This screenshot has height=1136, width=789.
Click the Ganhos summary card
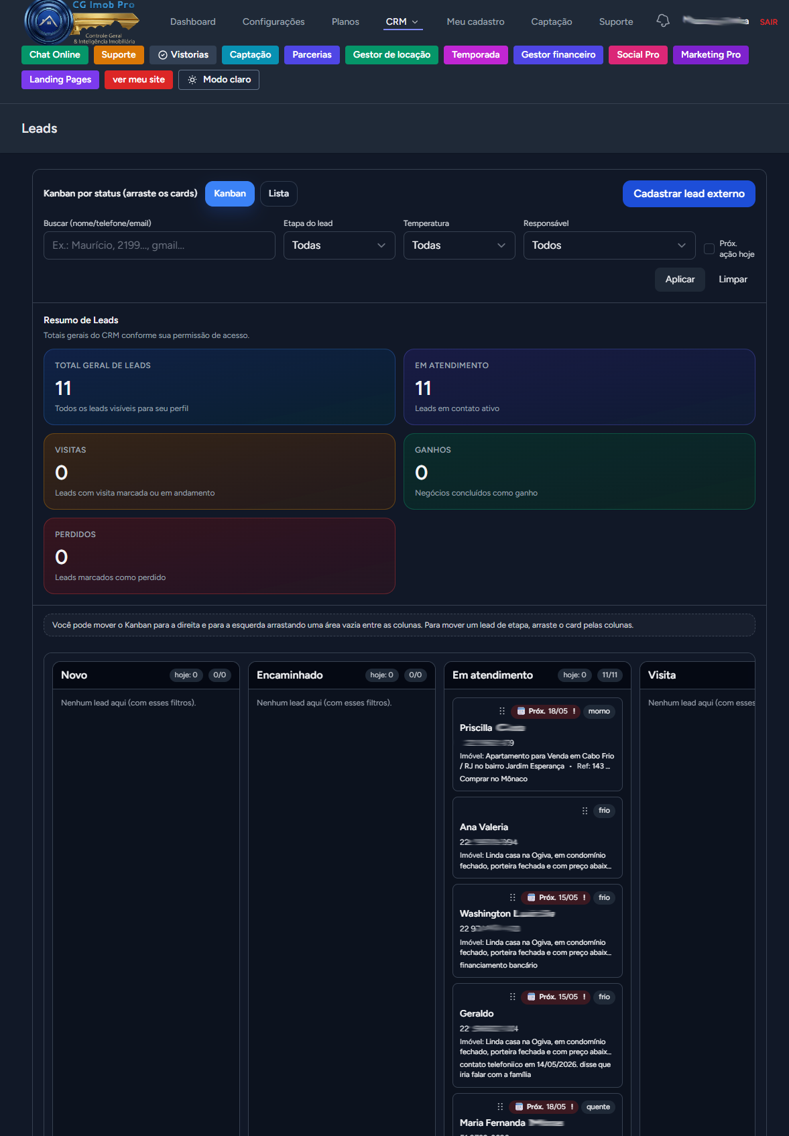579,471
